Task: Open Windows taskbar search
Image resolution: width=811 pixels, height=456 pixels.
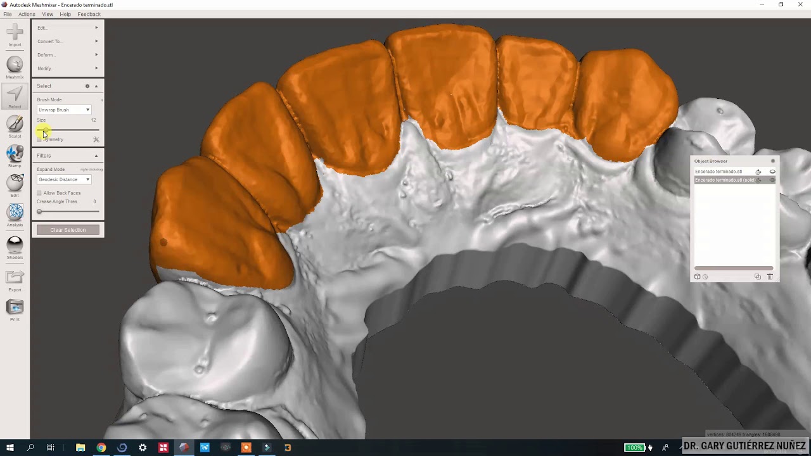Action: click(x=30, y=448)
